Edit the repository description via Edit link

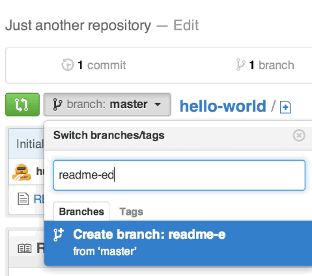[x=186, y=25]
